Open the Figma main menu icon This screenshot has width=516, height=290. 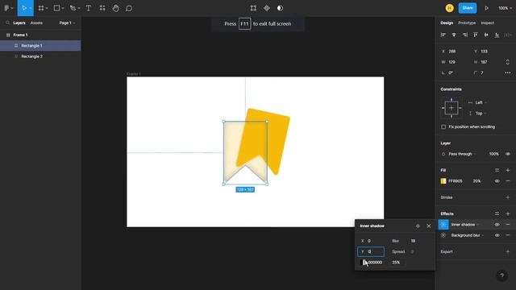[6, 8]
